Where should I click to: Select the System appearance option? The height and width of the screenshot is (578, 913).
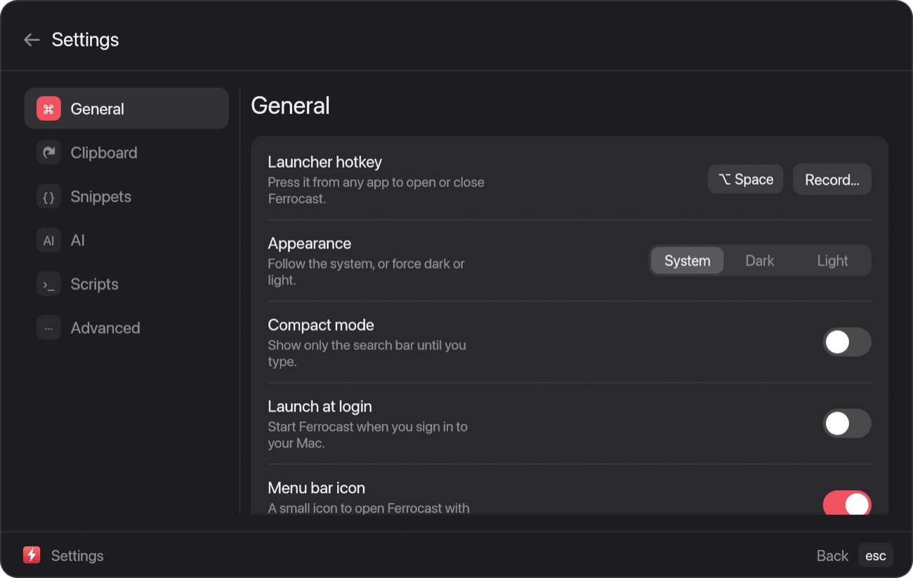coord(688,261)
